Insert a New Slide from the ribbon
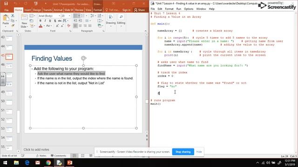The width and height of the screenshot is (298, 167). [x=24, y=21]
